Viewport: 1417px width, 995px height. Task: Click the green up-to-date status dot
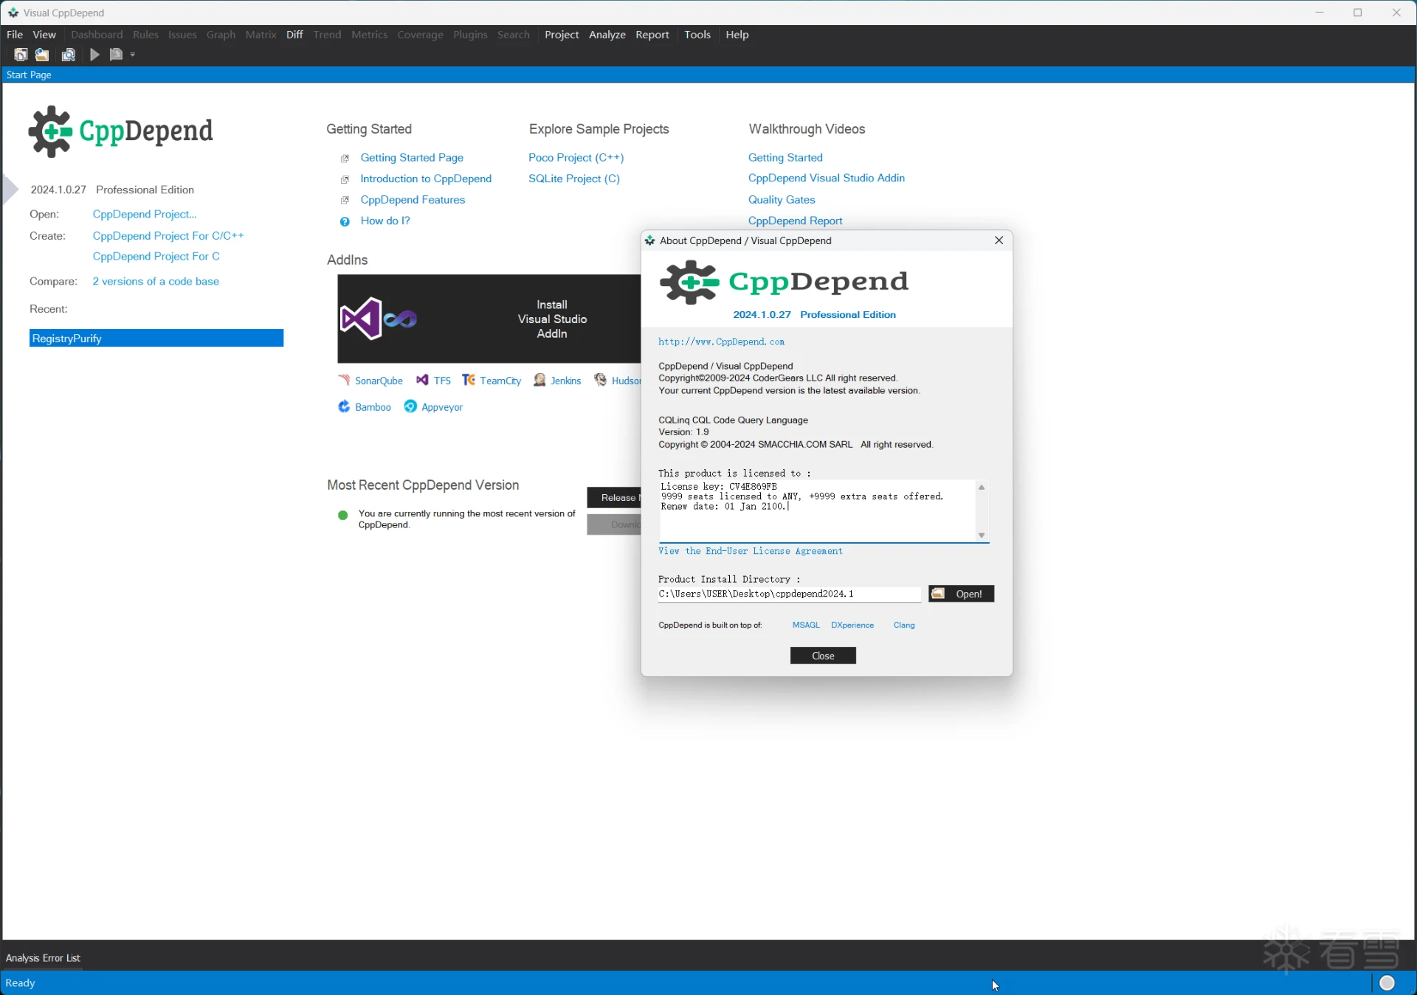[342, 515]
